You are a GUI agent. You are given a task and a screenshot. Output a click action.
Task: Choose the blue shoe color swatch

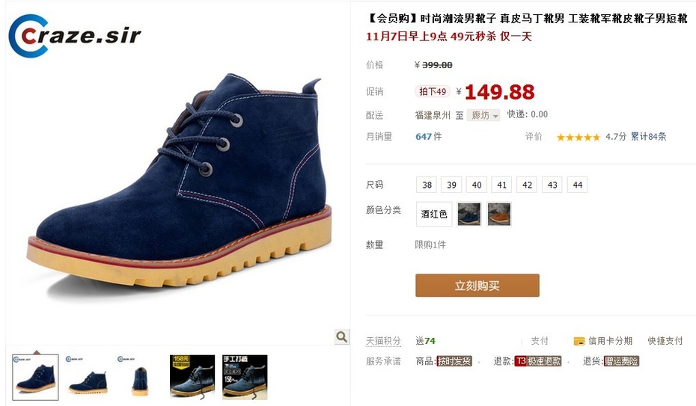(469, 214)
